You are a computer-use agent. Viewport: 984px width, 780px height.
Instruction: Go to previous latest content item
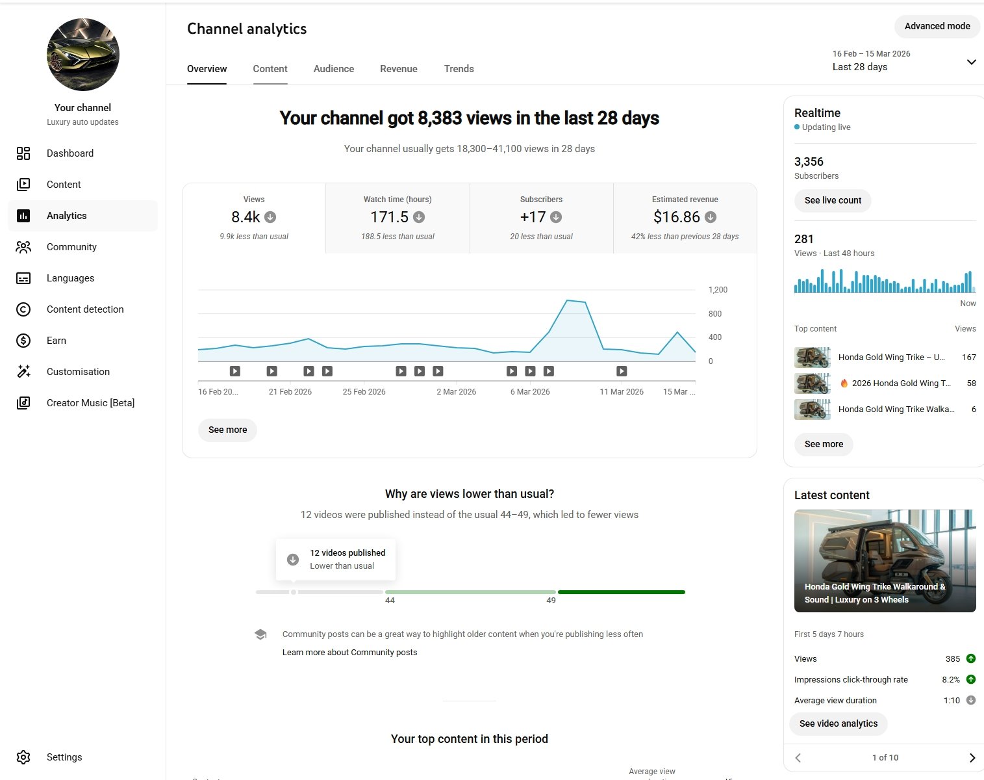[798, 758]
